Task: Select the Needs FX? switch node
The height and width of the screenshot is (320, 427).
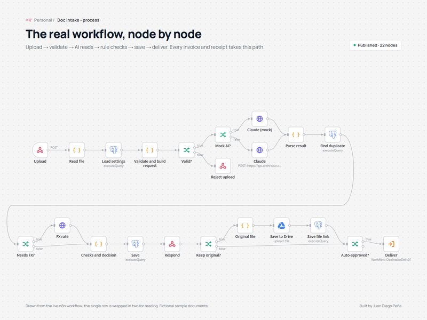Action: coord(26,244)
